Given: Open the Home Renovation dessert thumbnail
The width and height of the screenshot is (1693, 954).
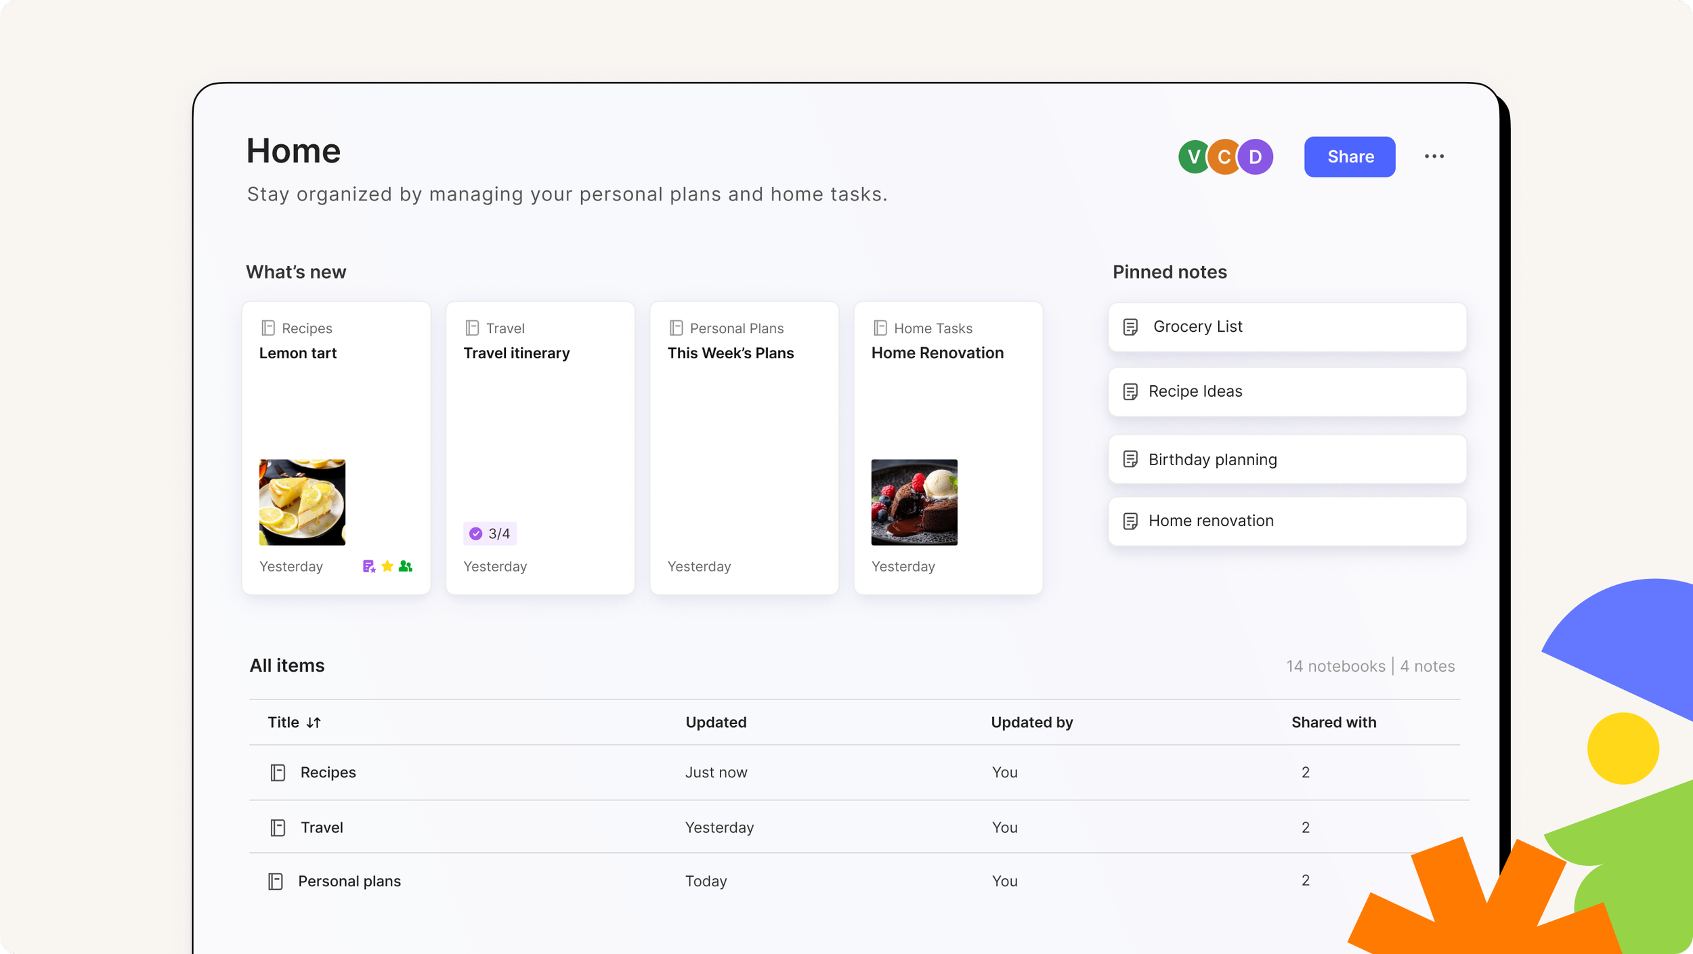Looking at the screenshot, I should click(914, 502).
